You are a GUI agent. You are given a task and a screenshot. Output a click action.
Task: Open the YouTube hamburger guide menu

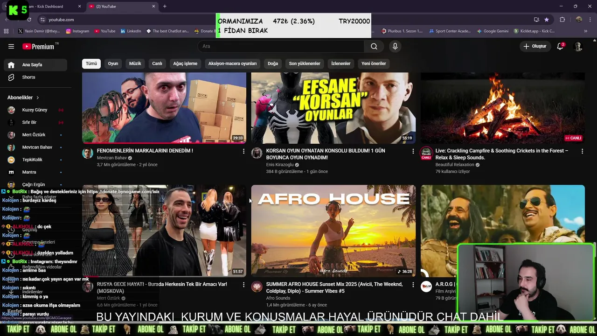point(11,46)
